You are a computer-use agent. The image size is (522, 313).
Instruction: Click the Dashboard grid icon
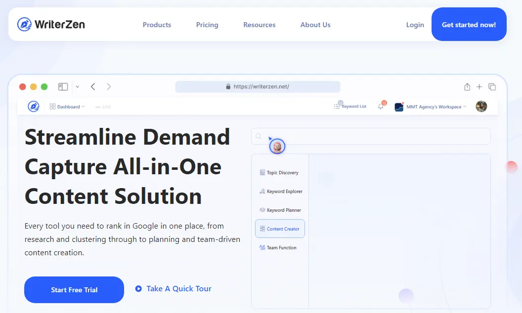(52, 107)
